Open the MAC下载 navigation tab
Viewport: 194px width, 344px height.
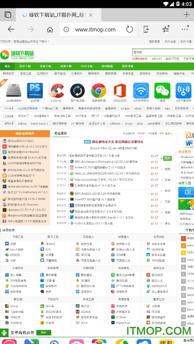coord(86,66)
